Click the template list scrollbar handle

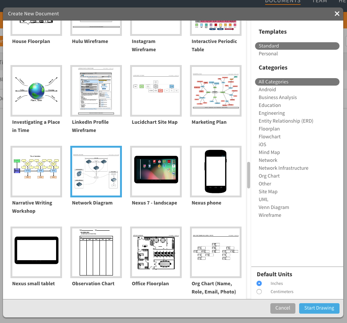248,175
